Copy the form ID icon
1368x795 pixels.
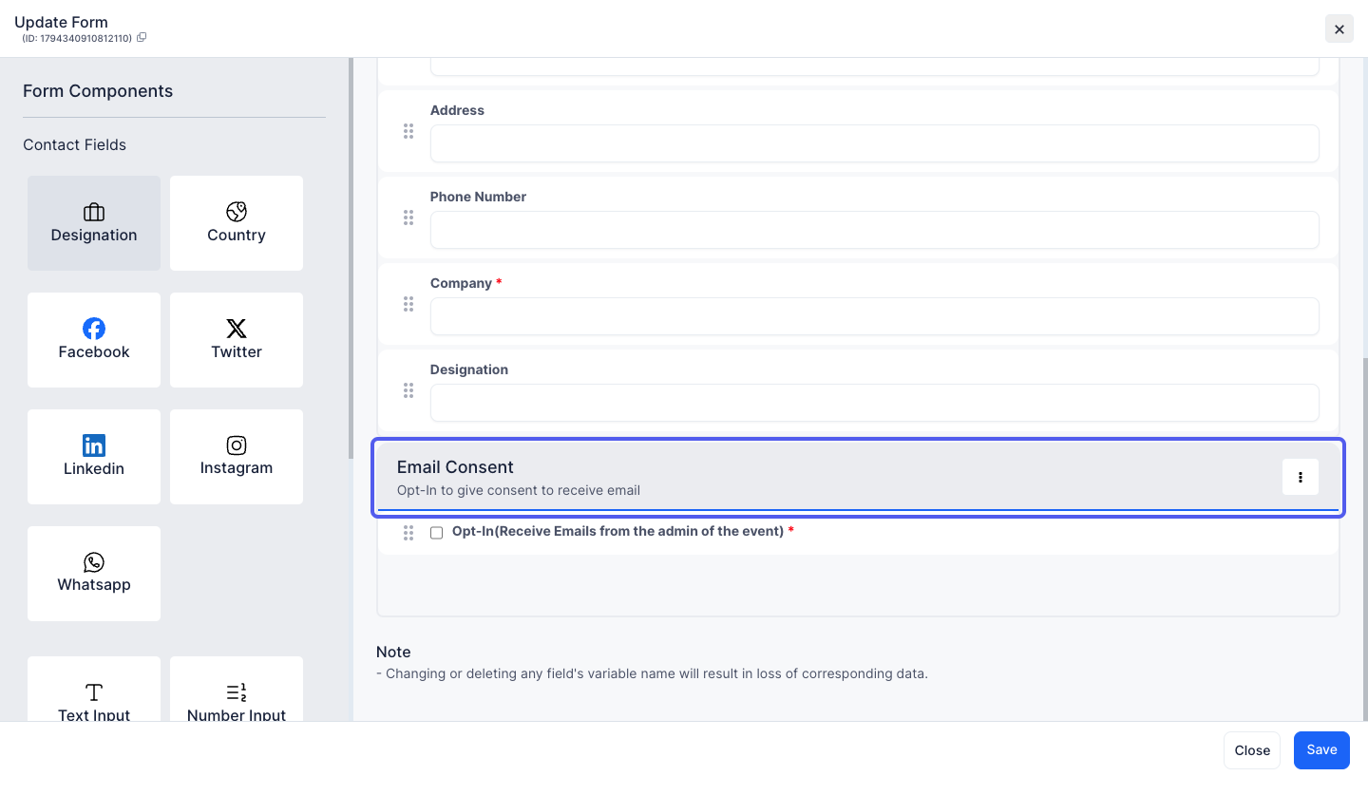click(142, 38)
